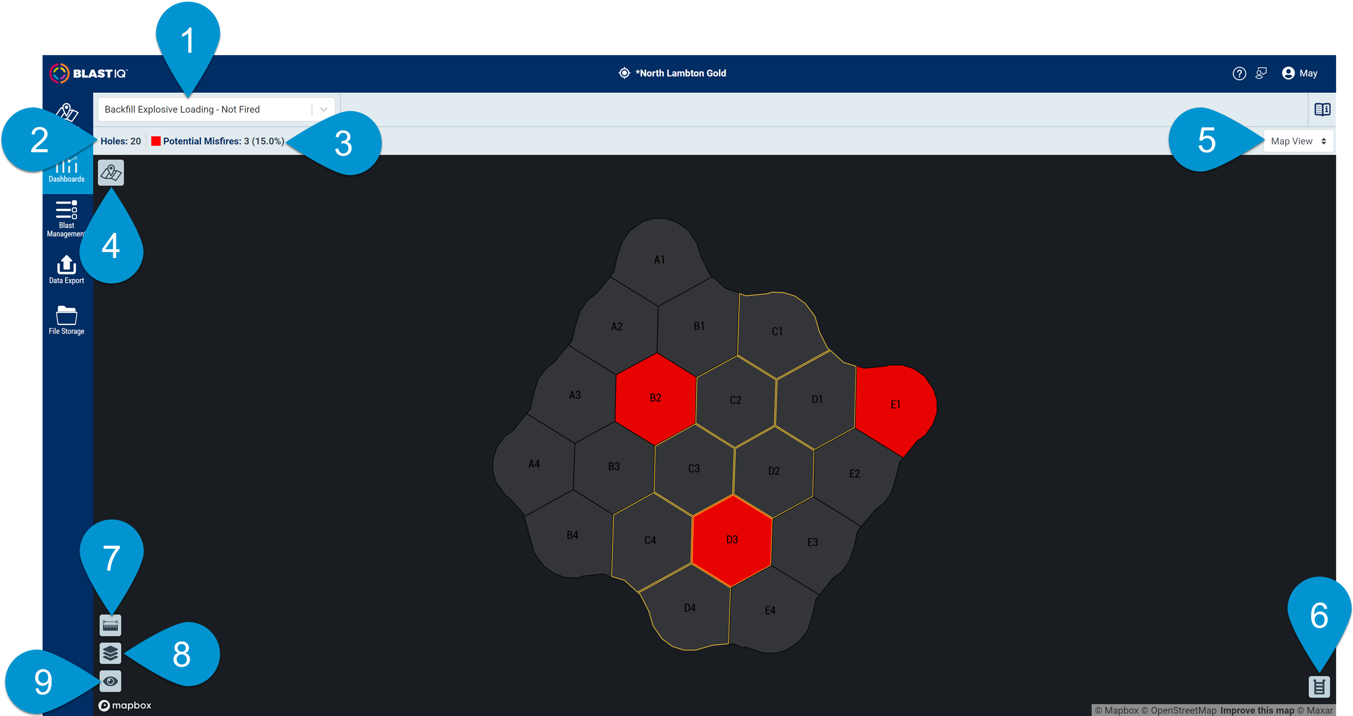The image size is (1353, 716).
Task: Select hole E4 on the map
Action: (770, 611)
